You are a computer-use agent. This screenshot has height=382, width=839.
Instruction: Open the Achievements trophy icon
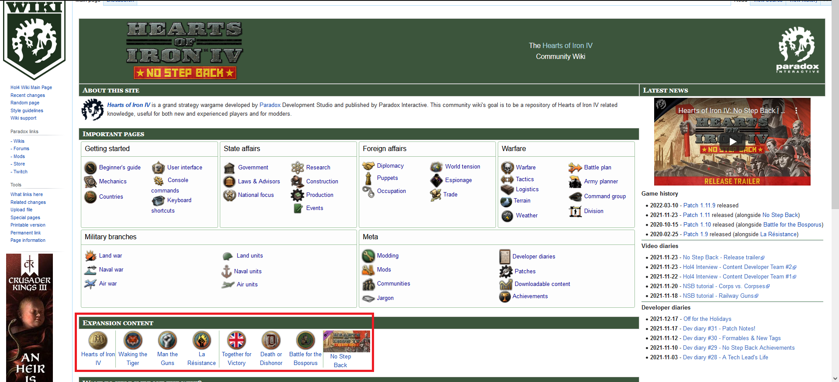coord(505,296)
